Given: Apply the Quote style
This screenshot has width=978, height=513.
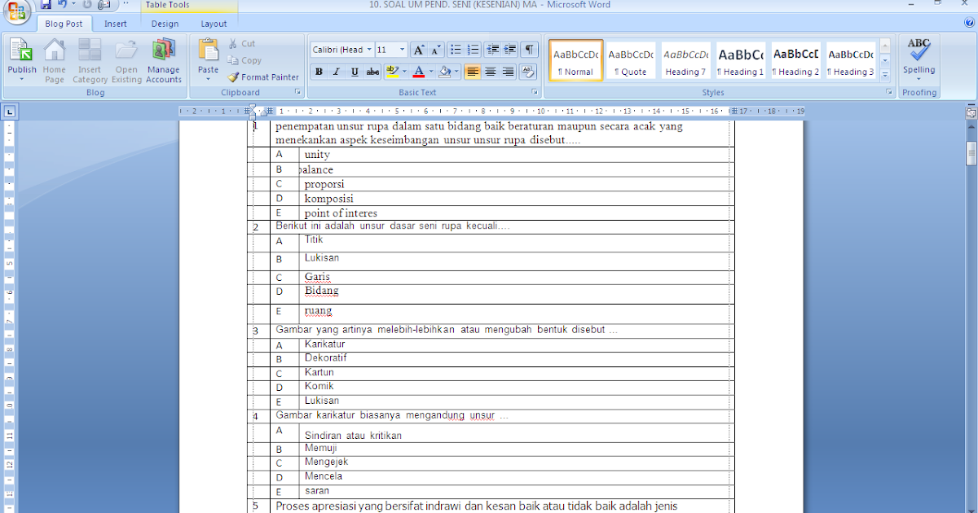Looking at the screenshot, I should (x=631, y=60).
